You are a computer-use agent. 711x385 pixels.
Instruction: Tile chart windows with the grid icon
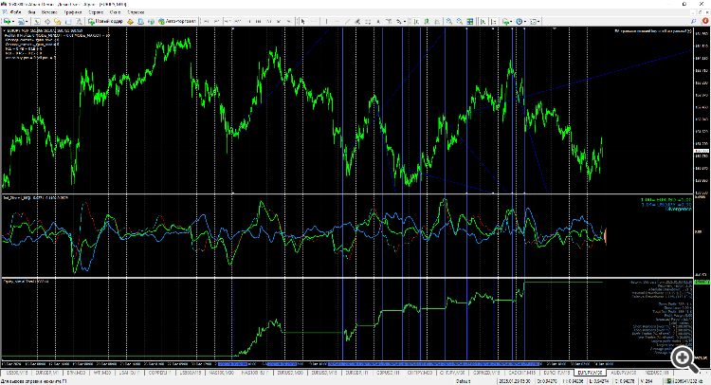click(470, 21)
